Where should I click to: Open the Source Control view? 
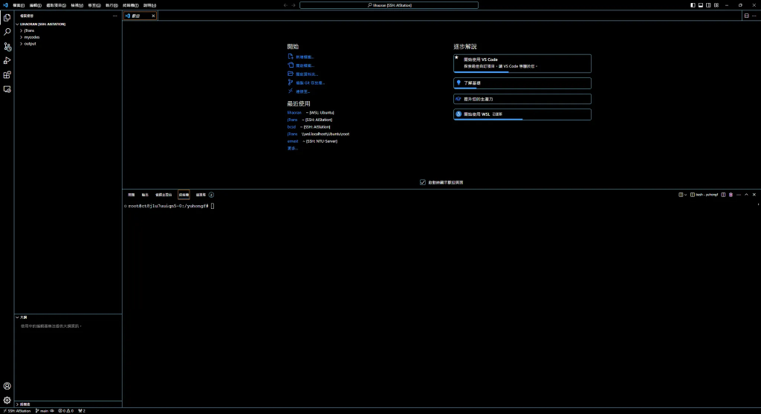7,46
